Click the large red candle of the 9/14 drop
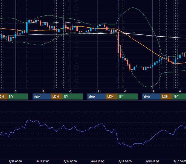This screenshot has height=164, width=186. [x=118, y=42]
